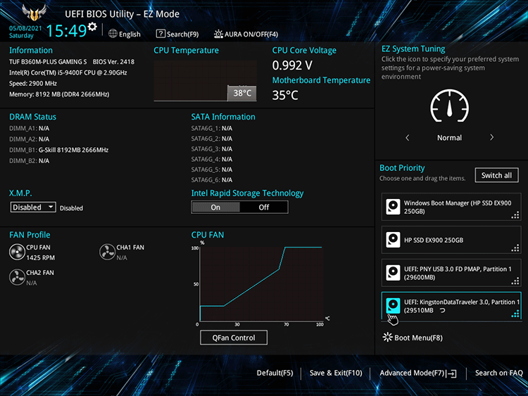This screenshot has height=396, width=528.
Task: Click Default(F5) in bottom bar
Action: point(275,373)
